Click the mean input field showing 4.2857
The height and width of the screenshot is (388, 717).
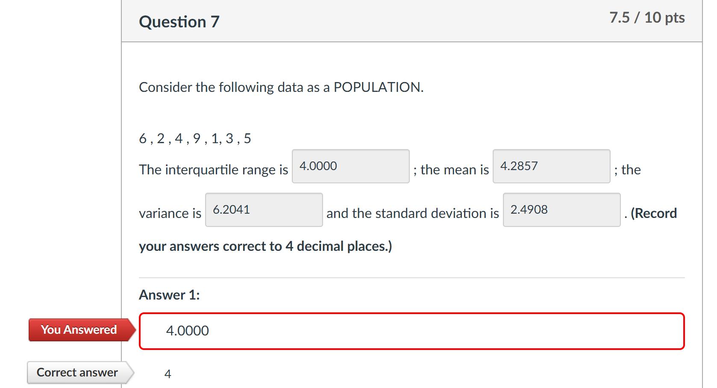tap(551, 166)
